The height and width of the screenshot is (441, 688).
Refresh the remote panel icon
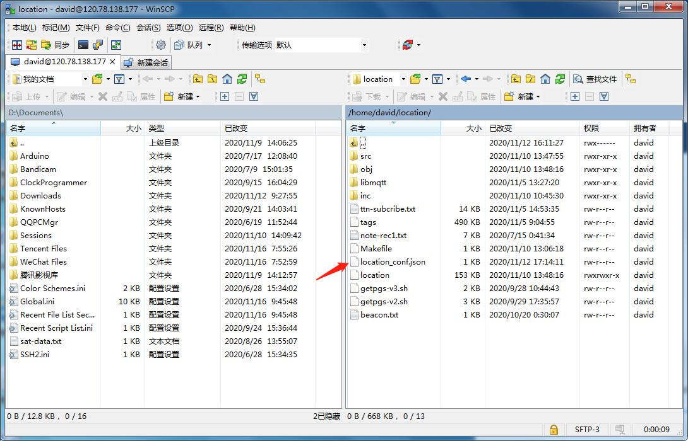[x=560, y=79]
